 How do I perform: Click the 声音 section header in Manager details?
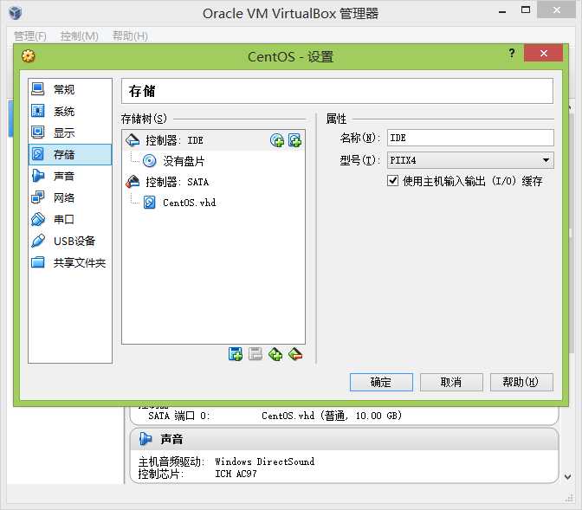click(x=344, y=440)
